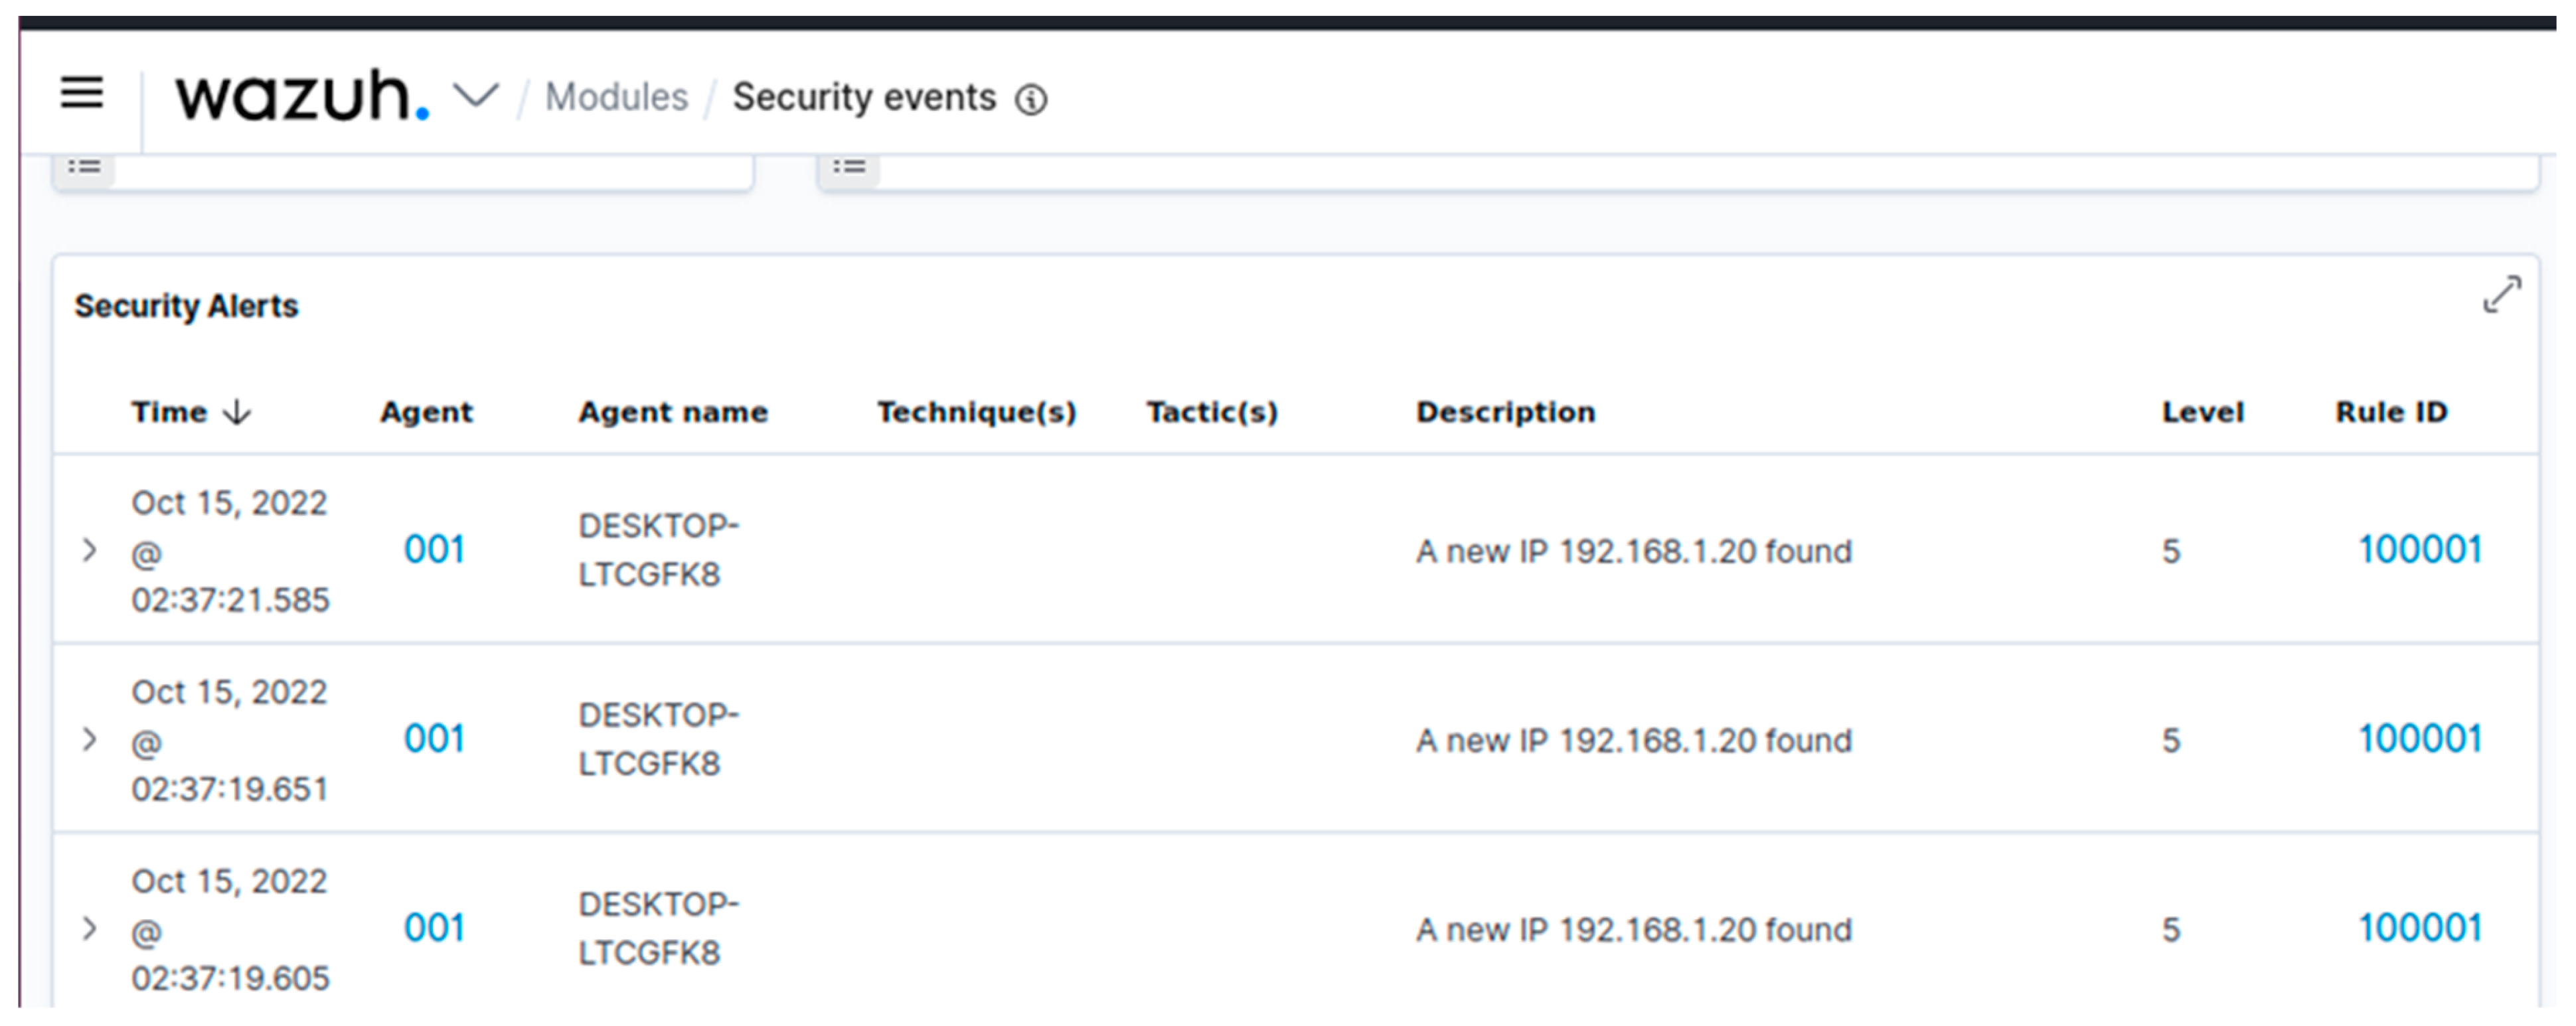
Task: Open rule 100001 in first row
Action: (2420, 550)
